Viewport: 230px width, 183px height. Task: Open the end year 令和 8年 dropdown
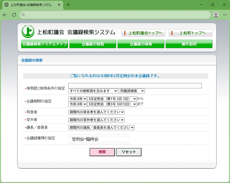(77, 104)
